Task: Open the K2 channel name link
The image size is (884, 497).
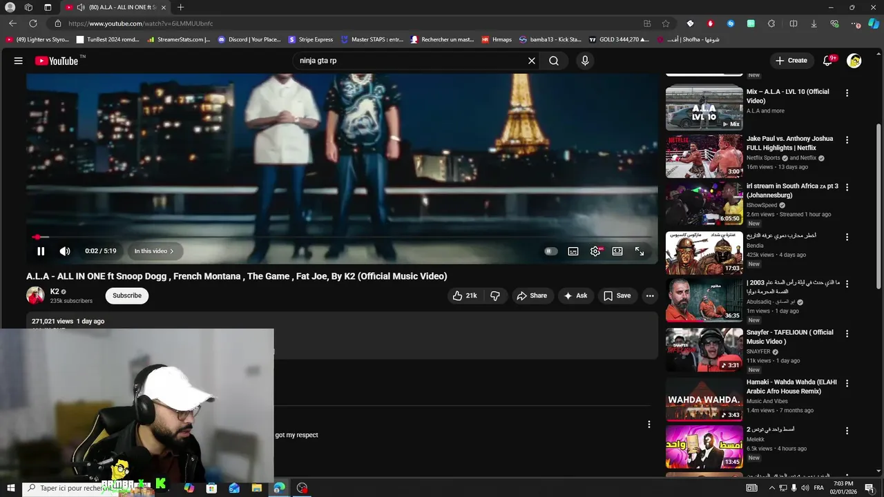Action: click(x=55, y=291)
